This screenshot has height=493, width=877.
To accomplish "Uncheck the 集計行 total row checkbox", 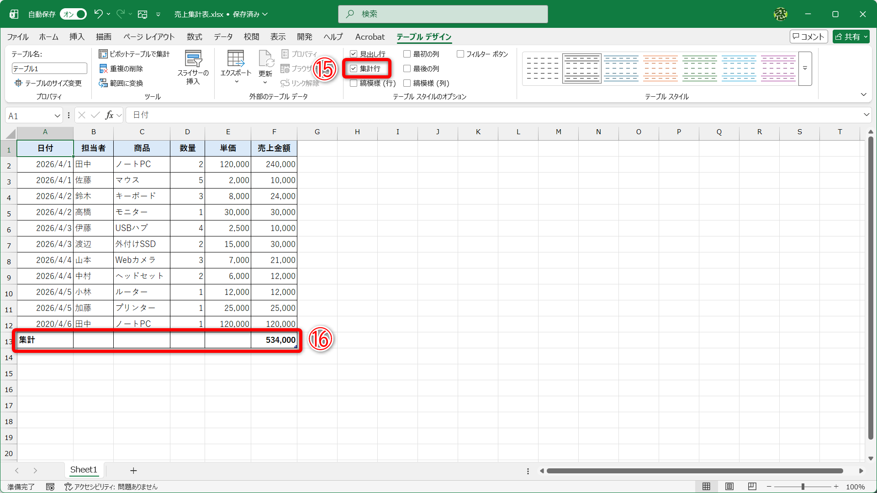I will coord(354,68).
